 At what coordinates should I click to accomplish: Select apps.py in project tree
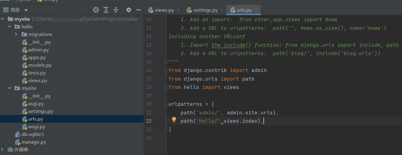[x=37, y=58]
